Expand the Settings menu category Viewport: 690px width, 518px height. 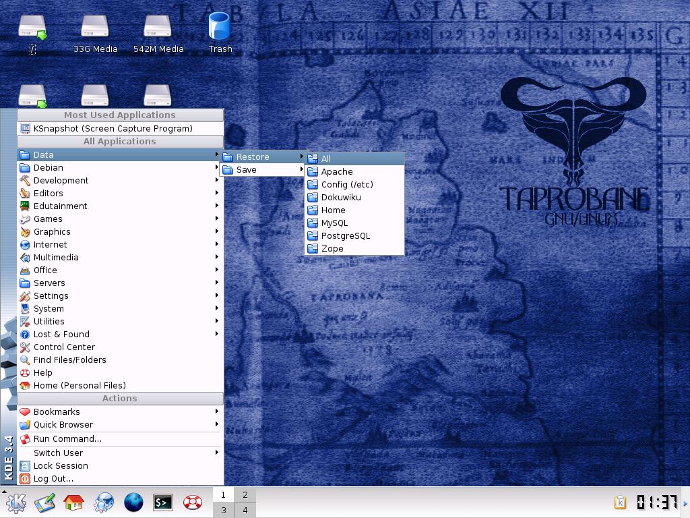[120, 295]
